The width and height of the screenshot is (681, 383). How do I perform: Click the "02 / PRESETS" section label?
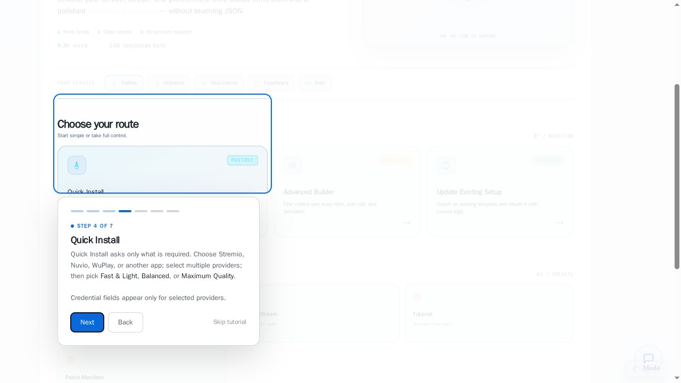(x=555, y=274)
